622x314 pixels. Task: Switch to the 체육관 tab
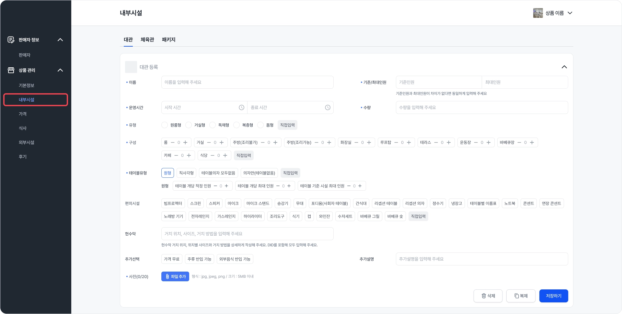click(x=147, y=40)
